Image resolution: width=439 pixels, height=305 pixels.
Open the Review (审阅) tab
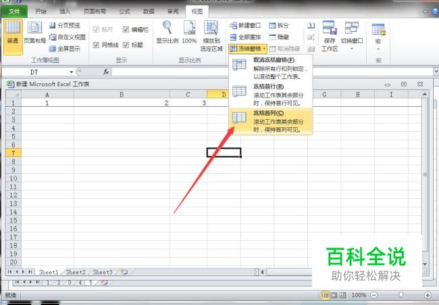[173, 11]
